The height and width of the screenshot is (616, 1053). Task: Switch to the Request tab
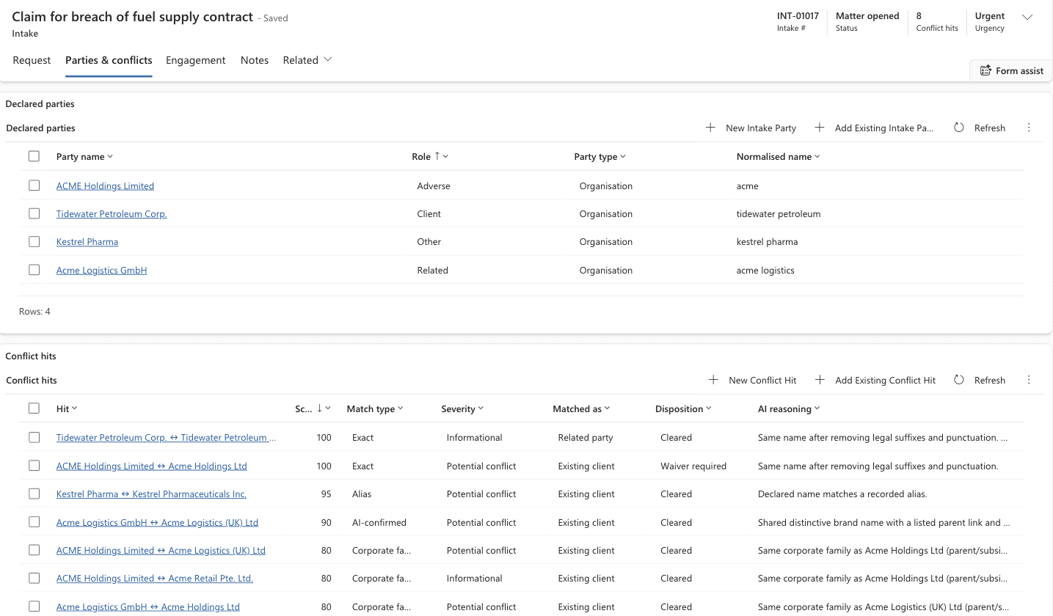pyautogui.click(x=32, y=60)
